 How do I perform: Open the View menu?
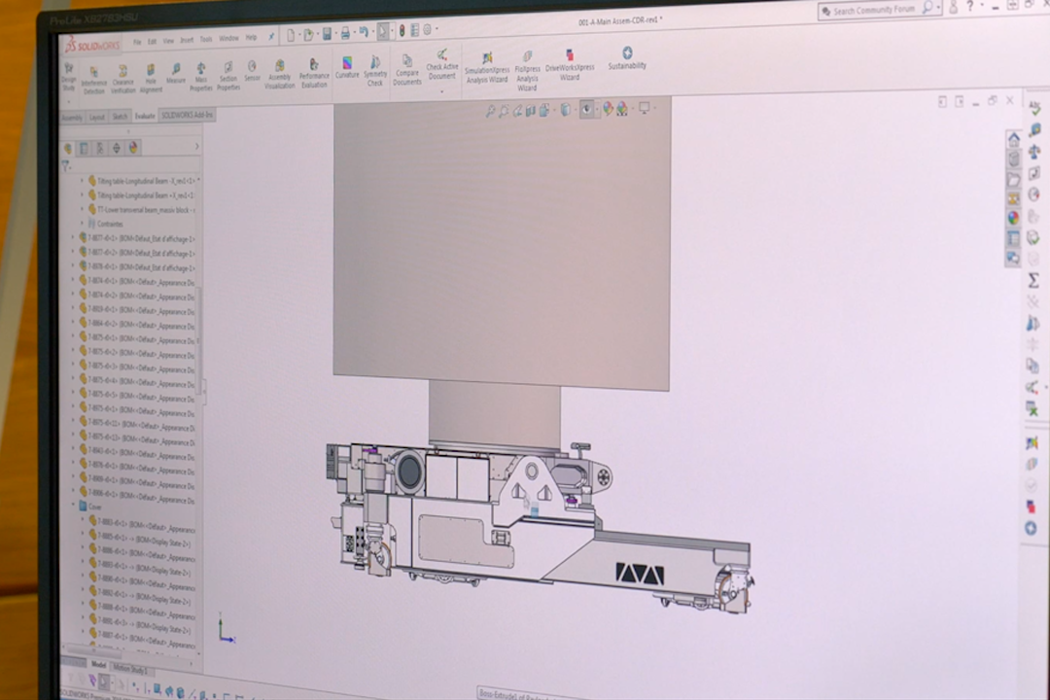point(168,40)
